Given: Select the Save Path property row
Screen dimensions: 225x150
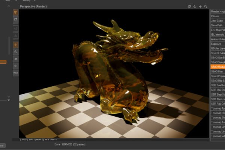Looking at the screenshot, I should click(x=217, y=25).
